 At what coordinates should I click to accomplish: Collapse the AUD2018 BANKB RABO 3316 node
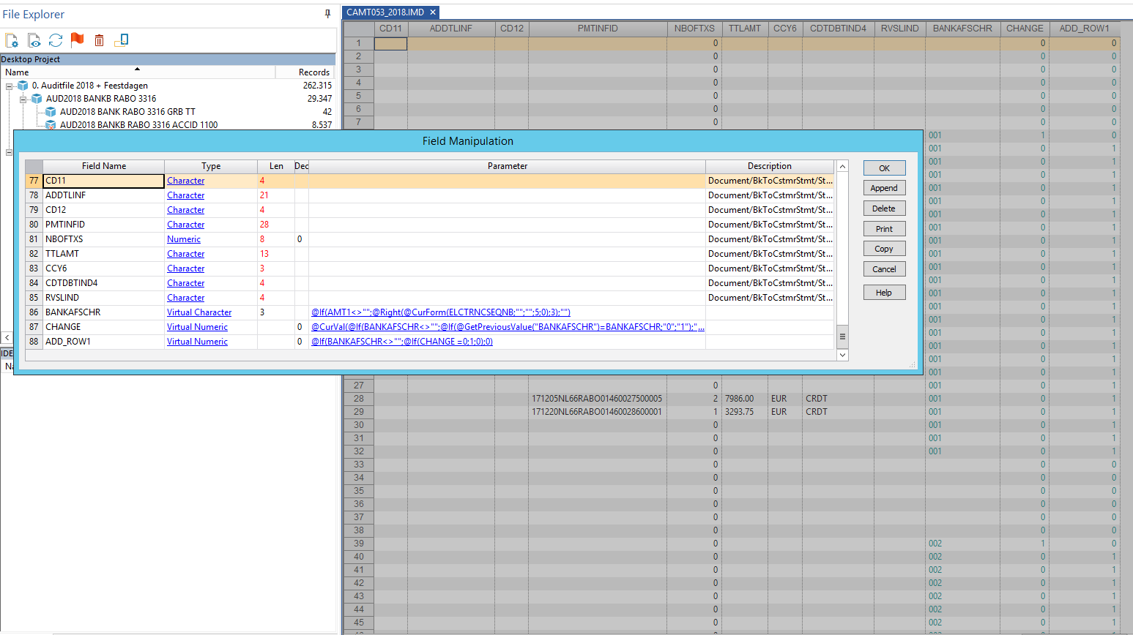coord(23,99)
